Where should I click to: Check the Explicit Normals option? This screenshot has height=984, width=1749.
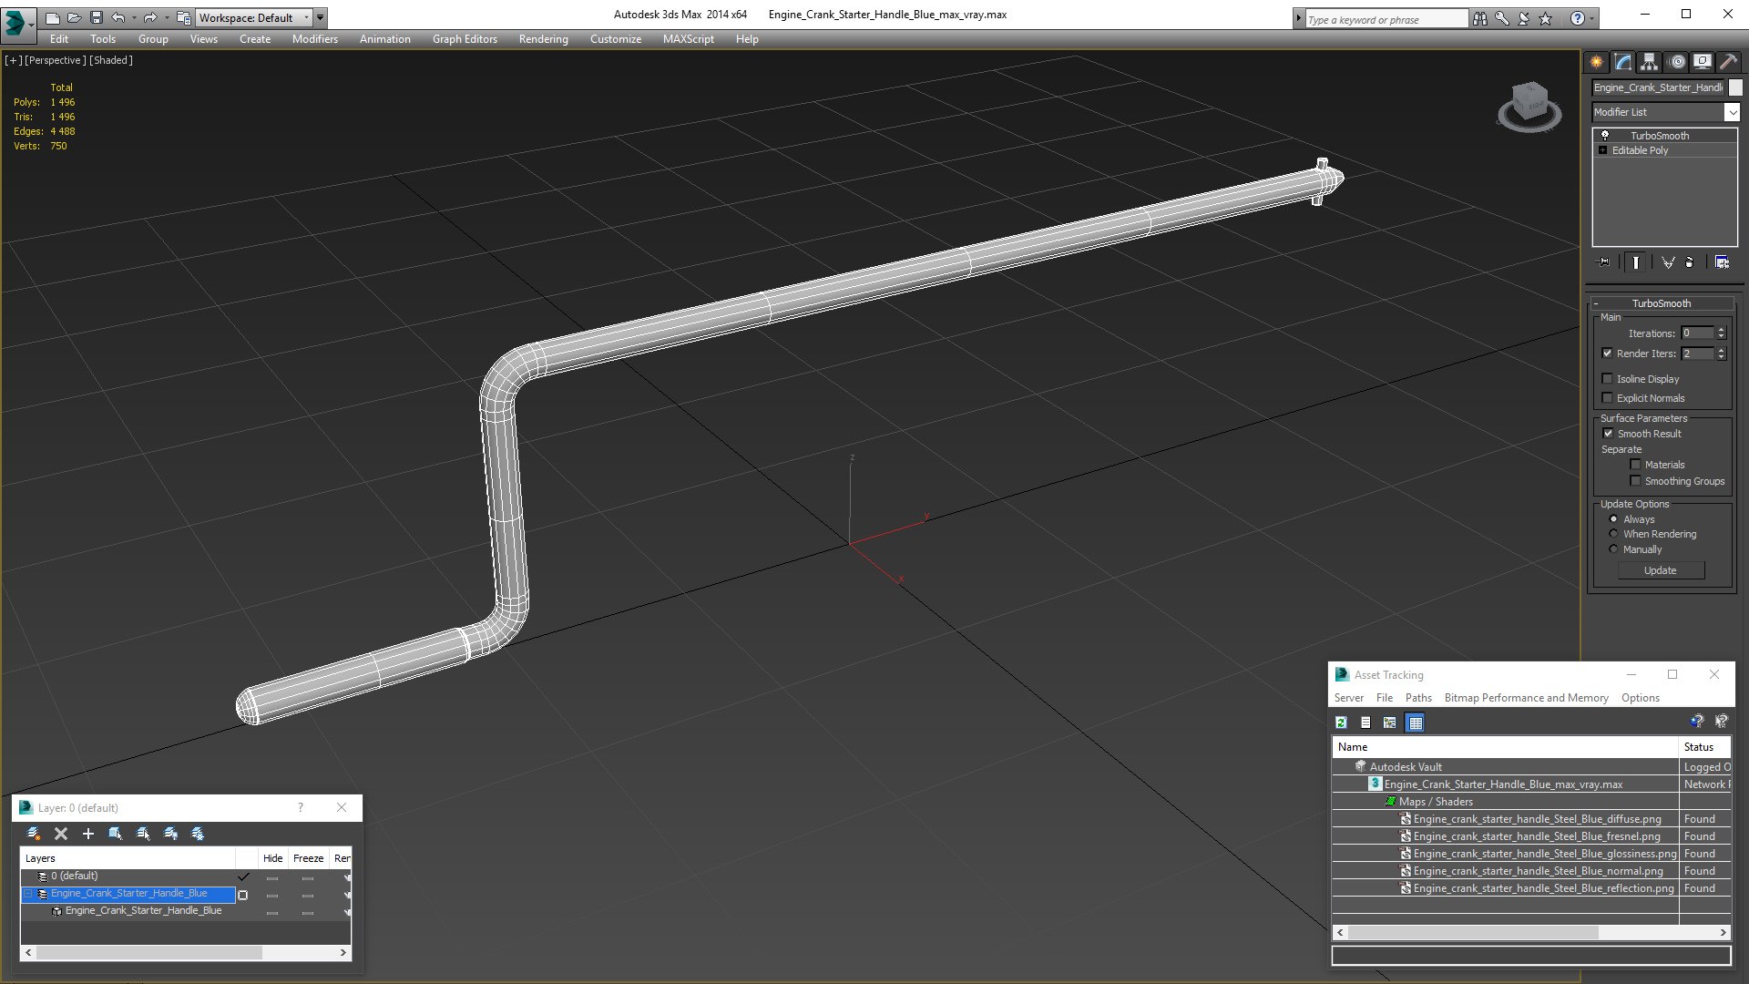click(x=1608, y=398)
